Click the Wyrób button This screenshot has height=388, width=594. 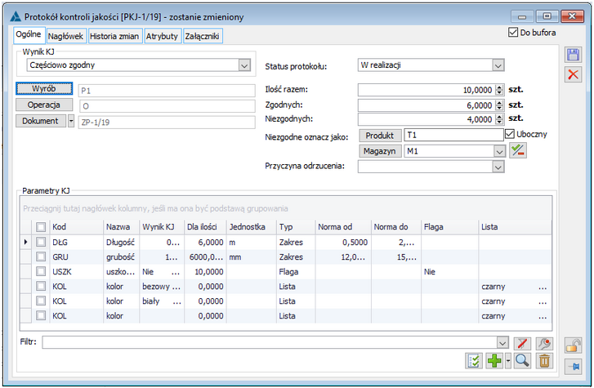click(44, 88)
